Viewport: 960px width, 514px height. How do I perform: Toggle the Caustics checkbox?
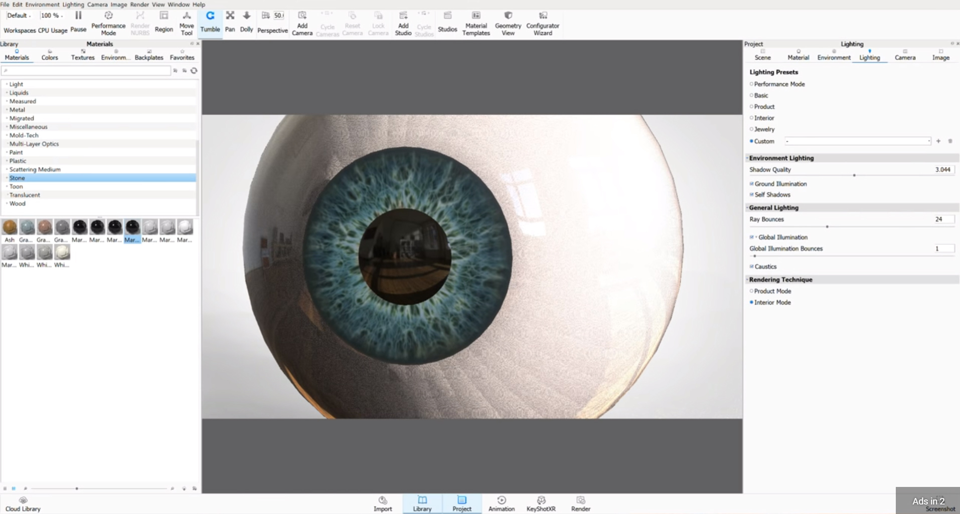751,267
